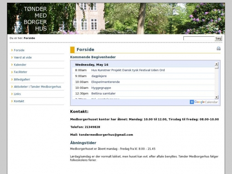Open the Kontakt menu item

pos(19,101)
